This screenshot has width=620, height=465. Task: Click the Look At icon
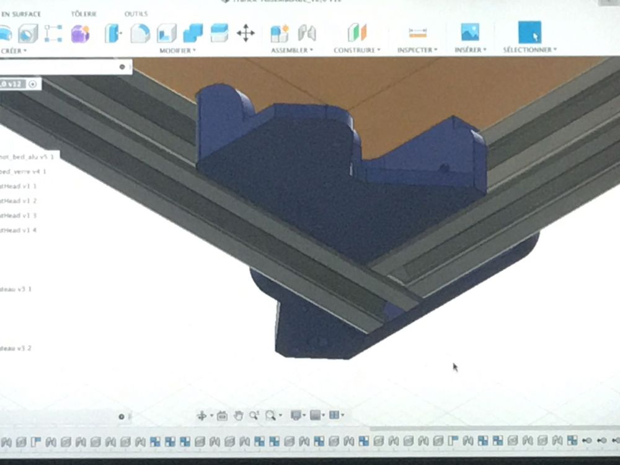click(222, 415)
